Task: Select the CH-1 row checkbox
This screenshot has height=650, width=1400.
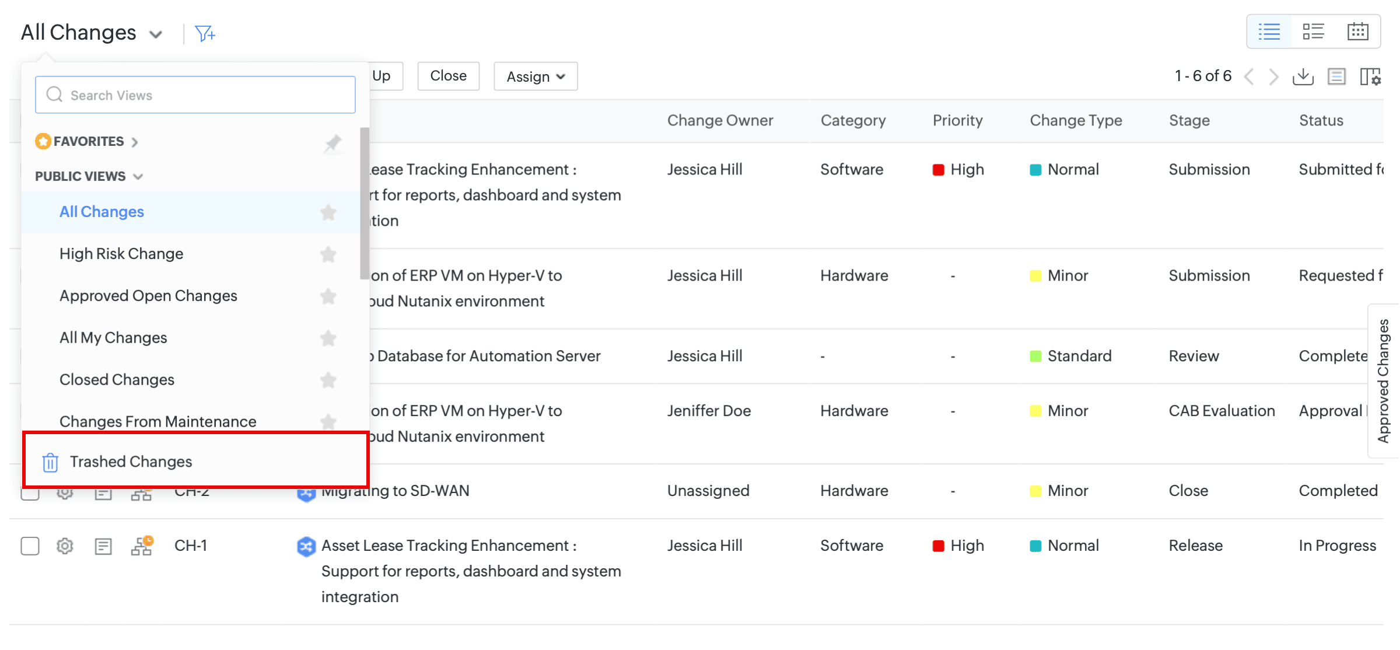Action: coord(30,546)
